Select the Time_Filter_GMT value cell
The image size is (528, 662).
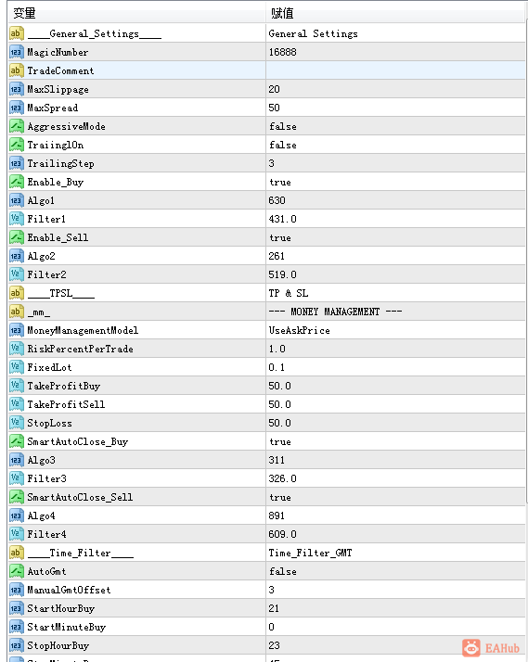tap(395, 553)
